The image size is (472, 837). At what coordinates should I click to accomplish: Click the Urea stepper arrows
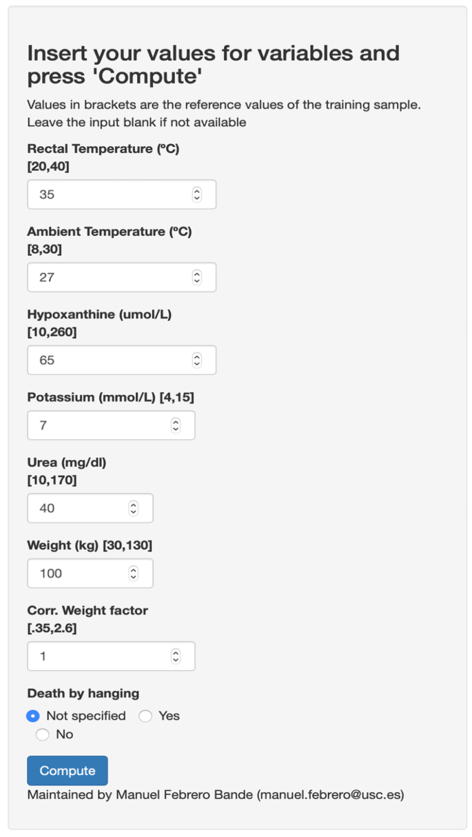click(134, 508)
